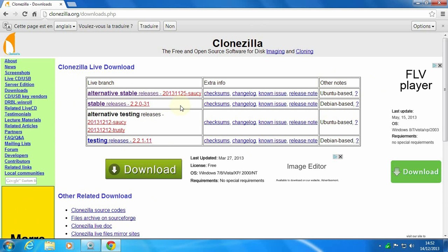Image resolution: width=448 pixels, height=252 pixels.
Task: Click the Traduire button
Action: (149, 26)
